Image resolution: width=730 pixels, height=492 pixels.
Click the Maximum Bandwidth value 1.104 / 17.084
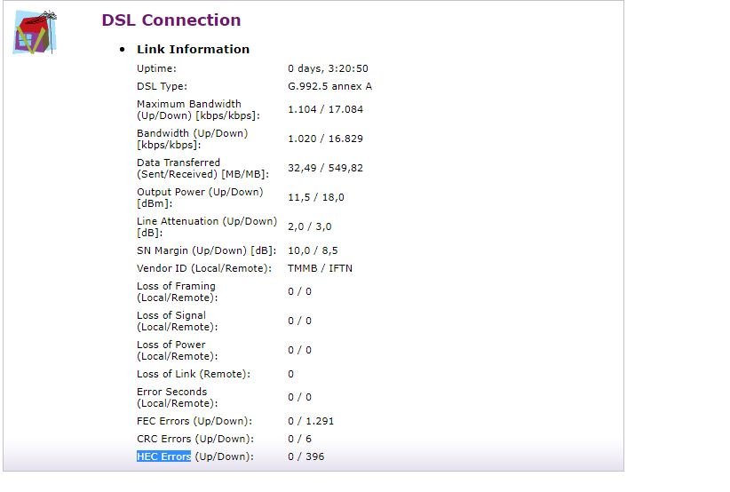pos(325,109)
